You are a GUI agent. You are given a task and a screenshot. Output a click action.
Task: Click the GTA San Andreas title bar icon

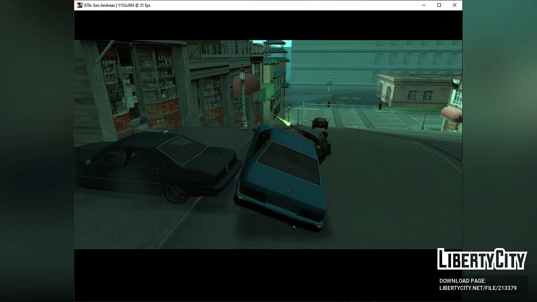click(80, 5)
